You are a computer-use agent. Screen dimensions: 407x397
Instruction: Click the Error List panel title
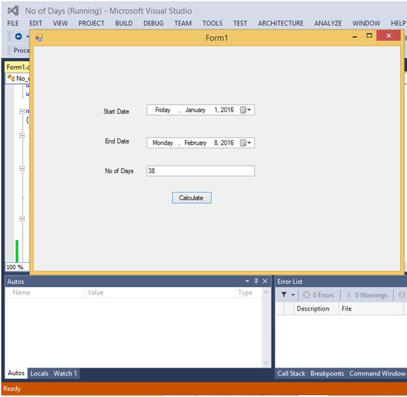click(x=290, y=281)
